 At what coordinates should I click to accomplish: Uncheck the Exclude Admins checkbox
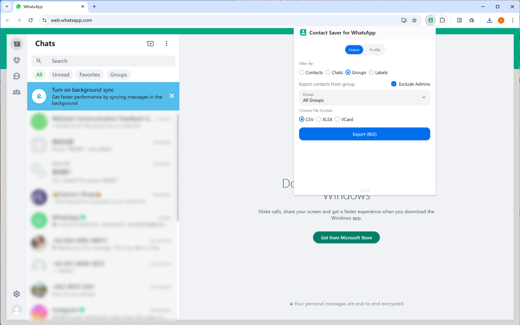click(x=394, y=84)
